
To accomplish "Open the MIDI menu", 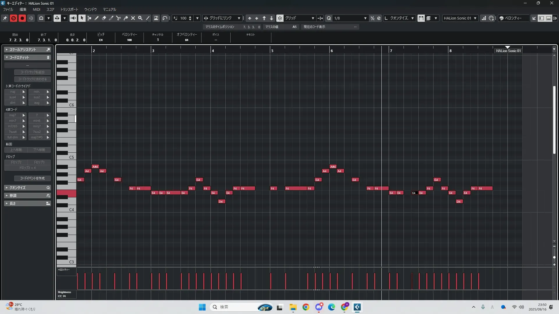I will click(36, 9).
